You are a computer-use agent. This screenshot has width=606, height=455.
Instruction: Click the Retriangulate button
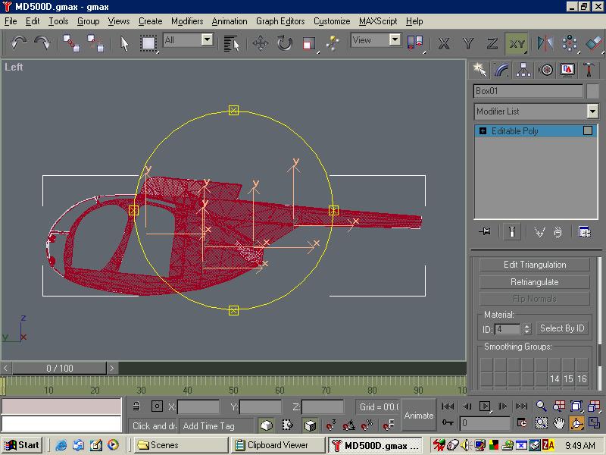pos(534,282)
